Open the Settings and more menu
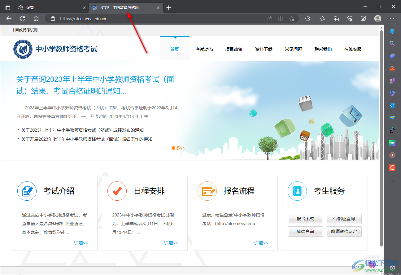The height and width of the screenshot is (275, 401). pos(392,19)
